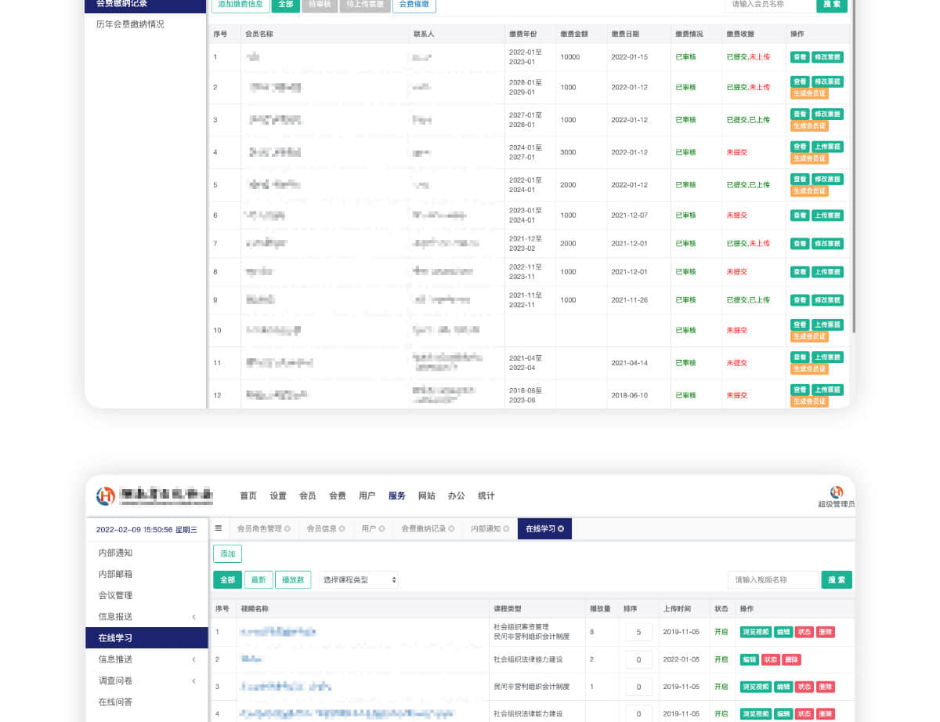Click the 超级管理员 avatar icon
940x722 pixels.
click(x=836, y=492)
